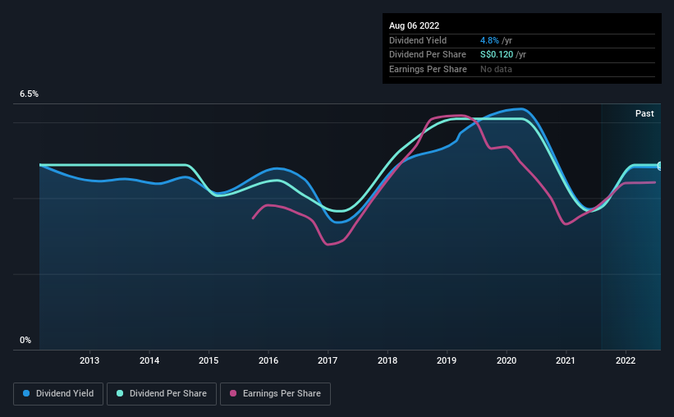Image resolution: width=674 pixels, height=417 pixels.
Task: Toggle the Dividend Per Share legend button
Action: (x=162, y=394)
